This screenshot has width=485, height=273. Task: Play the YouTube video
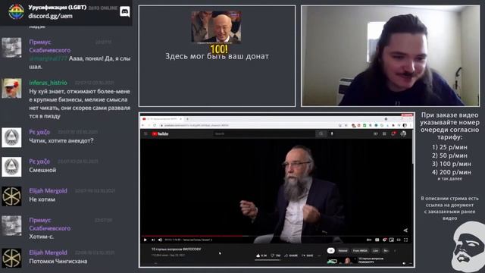(x=145, y=240)
